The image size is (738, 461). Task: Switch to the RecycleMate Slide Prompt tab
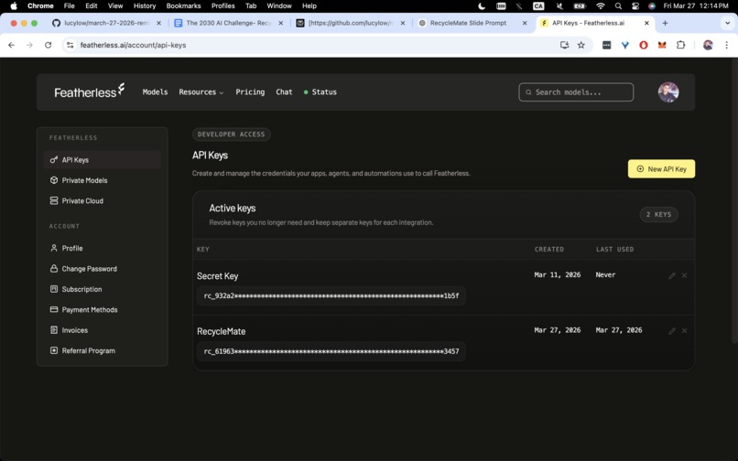472,23
